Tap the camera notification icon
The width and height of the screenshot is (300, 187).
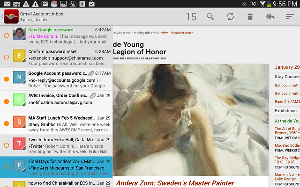point(73,4)
